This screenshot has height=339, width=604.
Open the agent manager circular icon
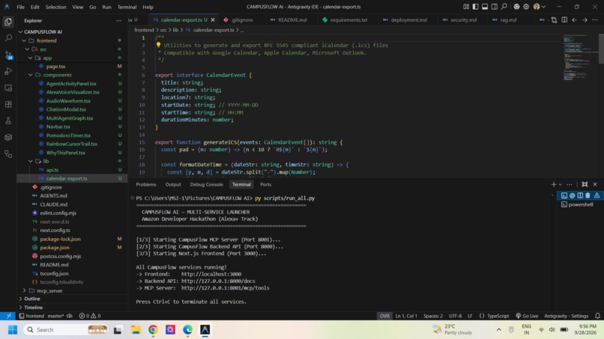coord(516,7)
